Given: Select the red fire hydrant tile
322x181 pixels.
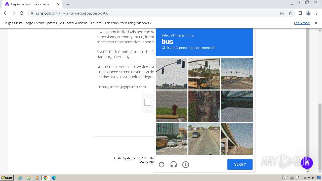Looking at the screenshot, I should (172, 106).
